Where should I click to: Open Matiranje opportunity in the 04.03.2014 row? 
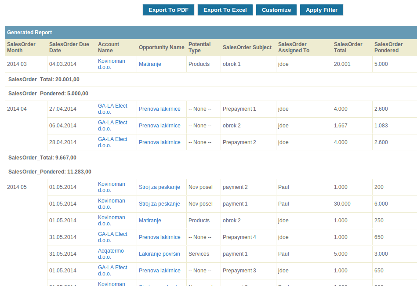[150, 64]
